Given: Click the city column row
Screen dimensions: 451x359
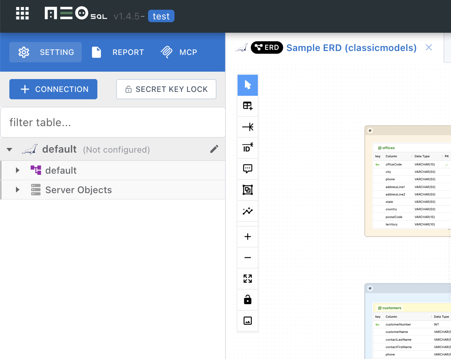Looking at the screenshot, I should 412,172.
